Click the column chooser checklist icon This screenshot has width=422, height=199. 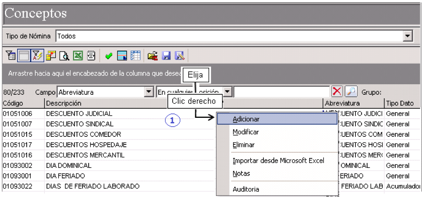pyautogui.click(x=135, y=56)
